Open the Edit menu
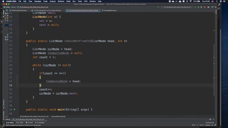228x128 pixels. coord(25,1)
